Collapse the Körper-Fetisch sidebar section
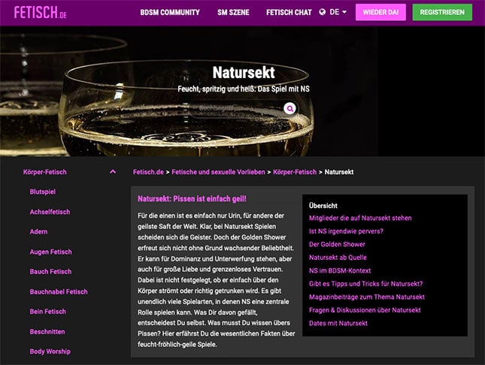485x365 pixels. [113, 171]
